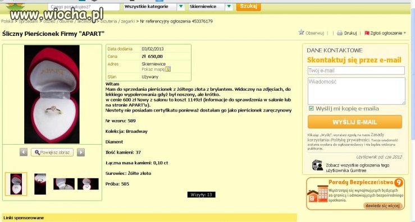Select the fourth ring thumbnail
Image resolution: width=415 pixels, height=222 pixels.
tap(88, 184)
